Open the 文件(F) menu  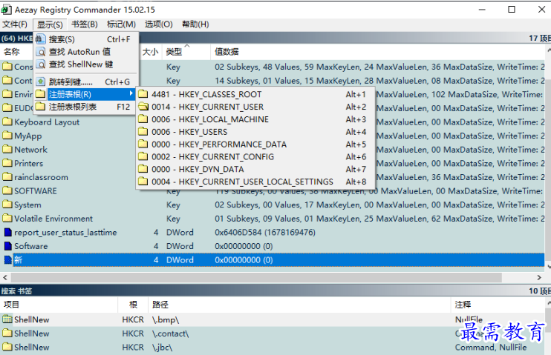[15, 24]
